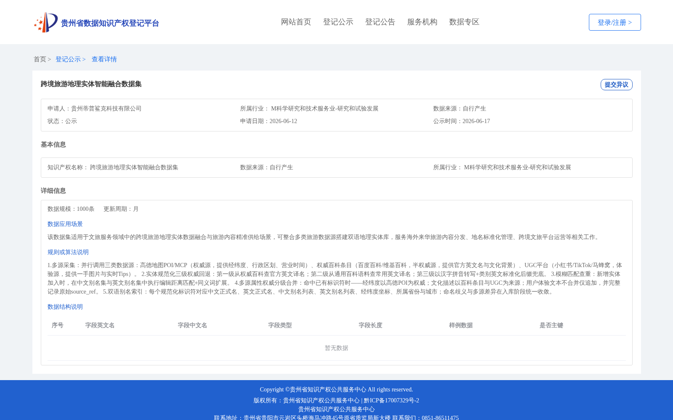673x420 pixels.
Task: Select 服务机构 in the top menu
Action: tap(422, 22)
